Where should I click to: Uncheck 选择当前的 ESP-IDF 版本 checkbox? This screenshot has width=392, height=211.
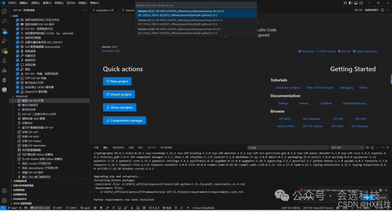click(17, 25)
